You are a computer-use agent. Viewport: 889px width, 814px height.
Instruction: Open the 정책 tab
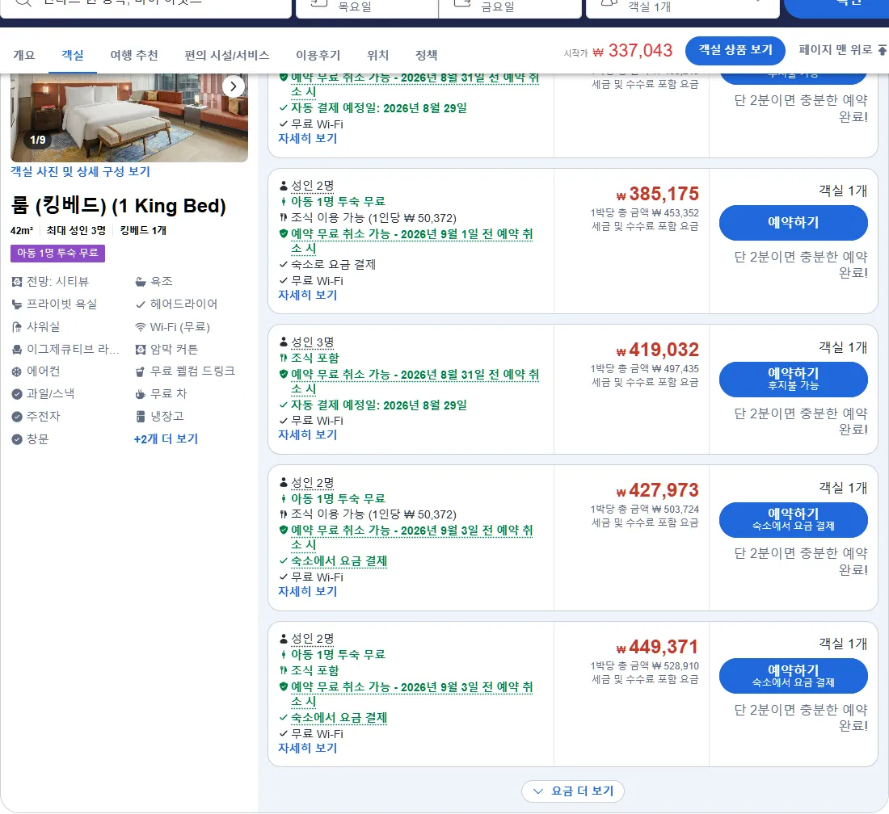pos(427,56)
